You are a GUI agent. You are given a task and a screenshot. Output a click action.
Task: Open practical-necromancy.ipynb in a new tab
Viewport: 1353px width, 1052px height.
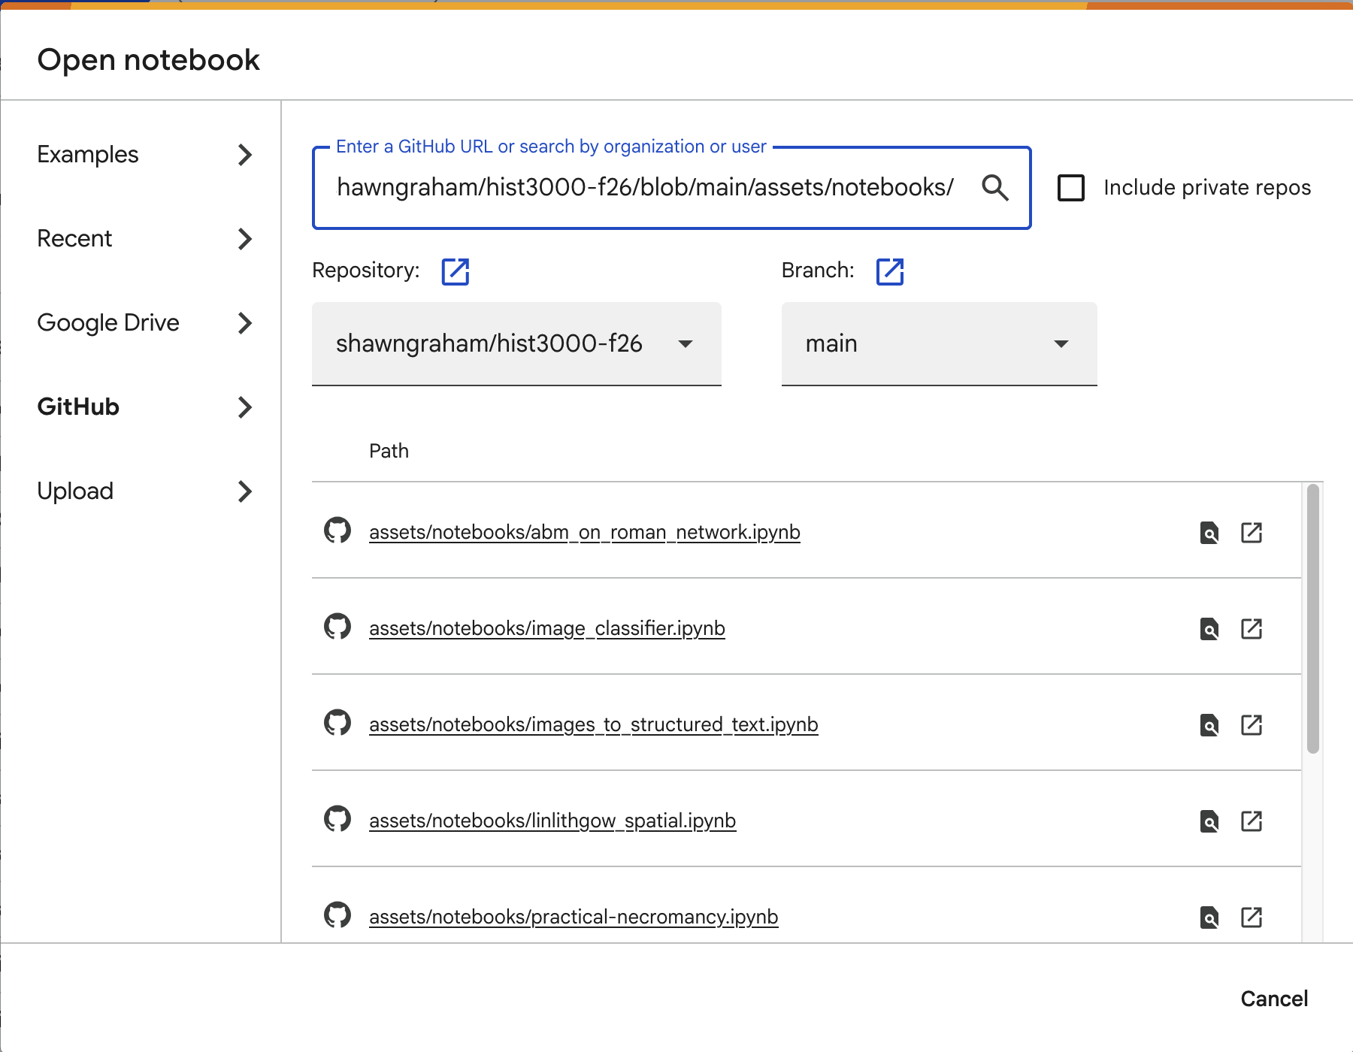click(x=1252, y=917)
